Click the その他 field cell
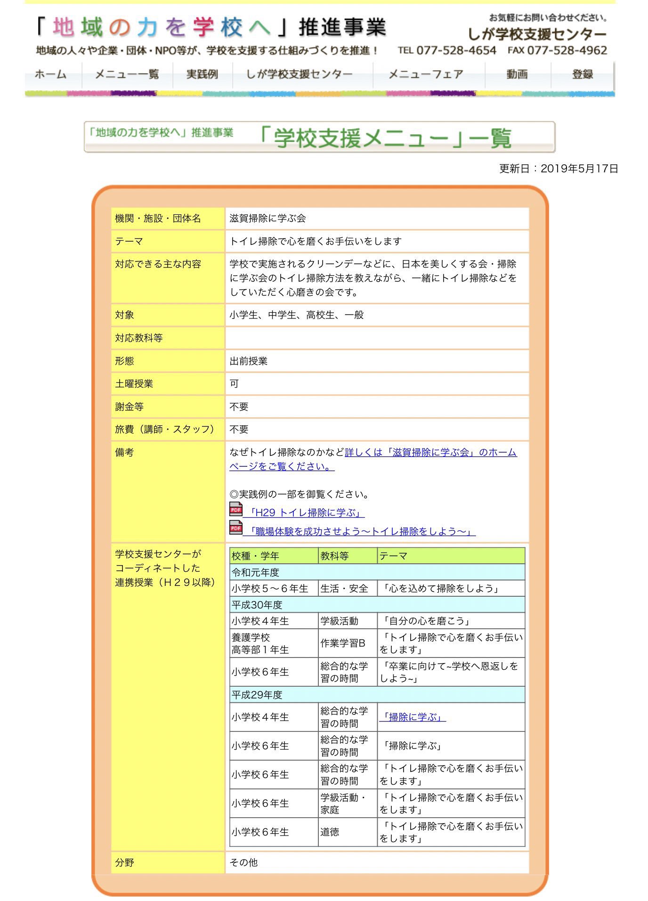The height and width of the screenshot is (901, 648). [x=377, y=863]
